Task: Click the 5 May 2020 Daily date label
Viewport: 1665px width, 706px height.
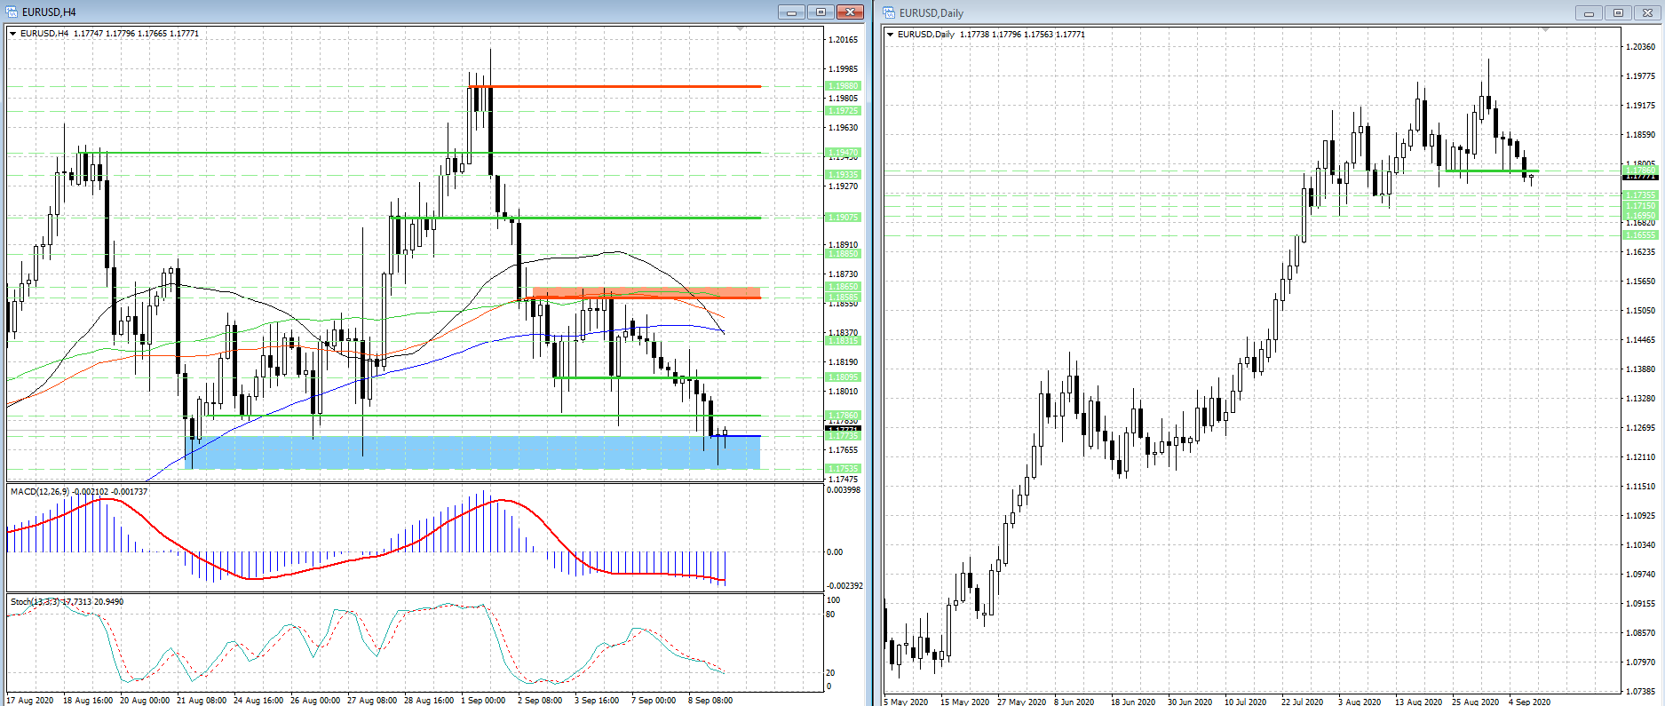Action: [906, 701]
